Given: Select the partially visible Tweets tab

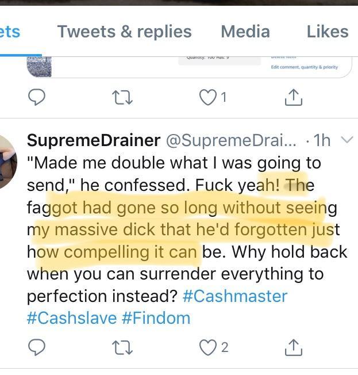Looking at the screenshot, I should (x=10, y=32).
